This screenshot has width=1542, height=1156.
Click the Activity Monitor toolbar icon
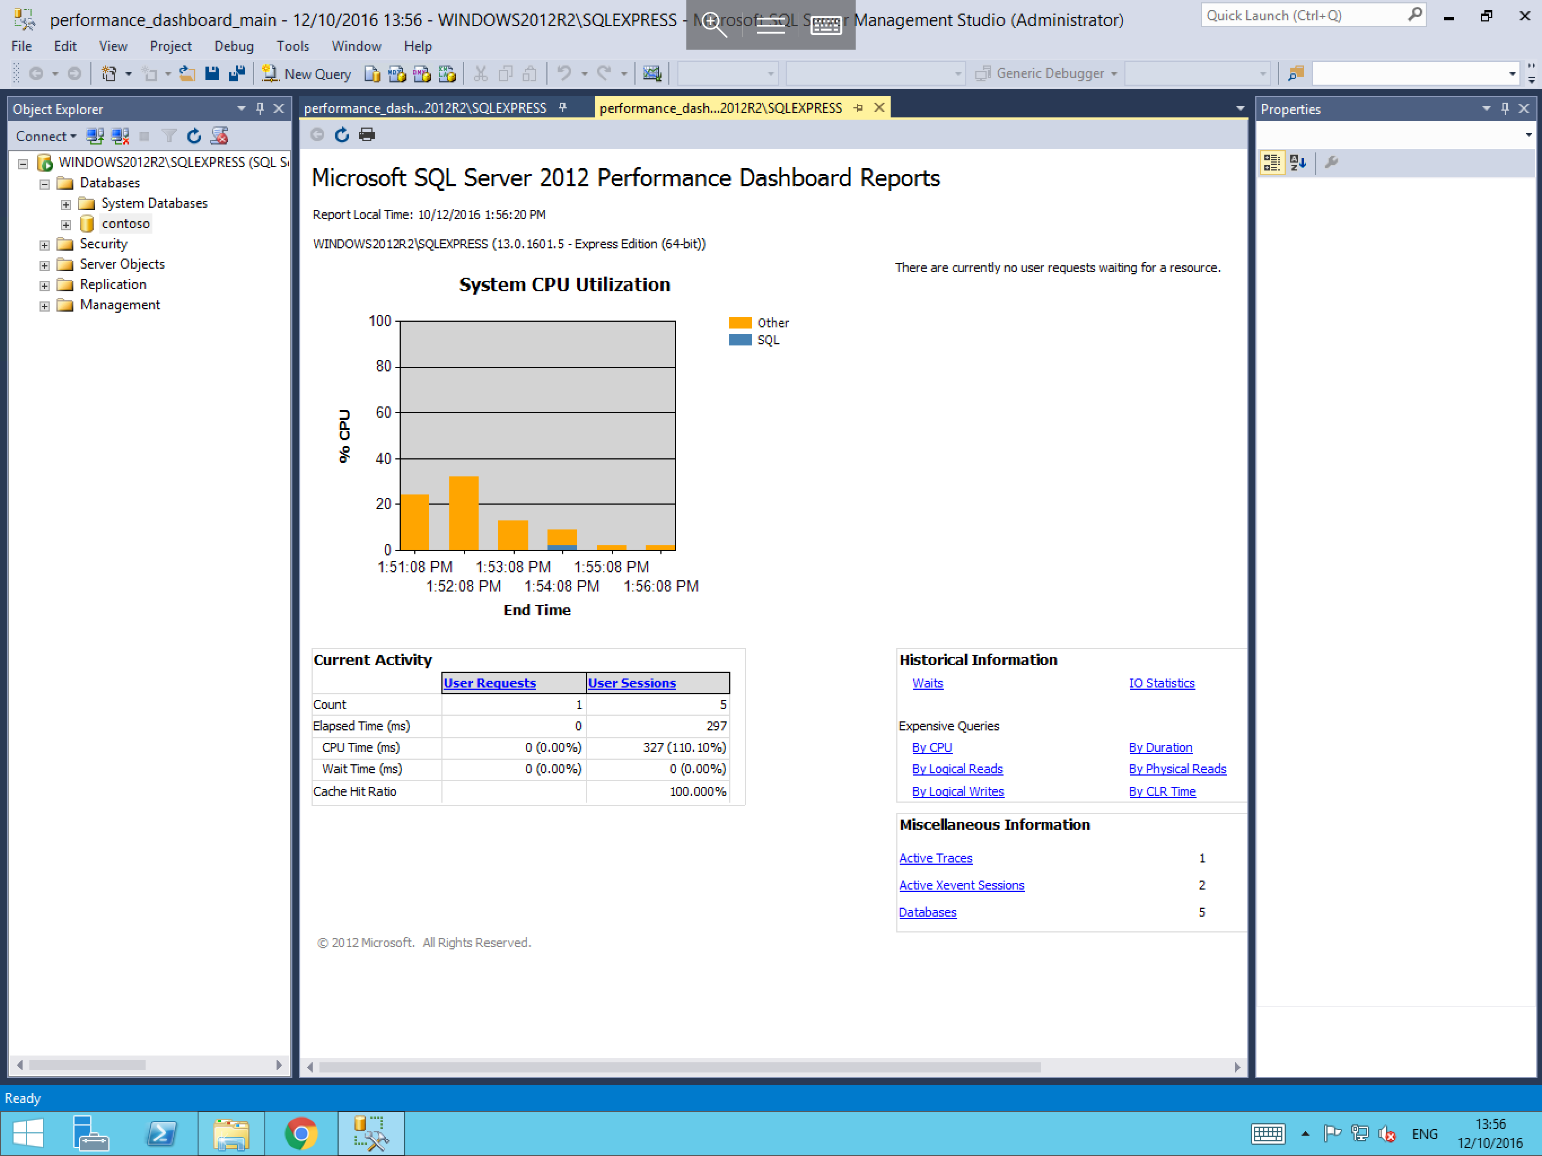[x=652, y=74]
